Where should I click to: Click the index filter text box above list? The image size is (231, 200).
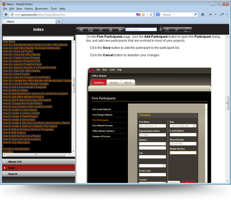coord(38,38)
